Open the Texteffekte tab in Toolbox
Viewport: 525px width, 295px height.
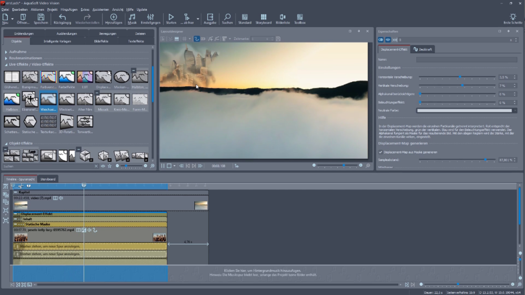click(136, 41)
